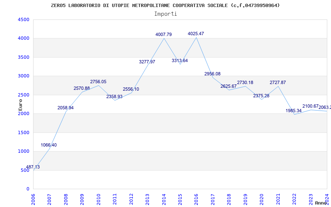The width and height of the screenshot is (331, 207).
Task: Click the x-axis year label 2006
Action: [x=33, y=199]
